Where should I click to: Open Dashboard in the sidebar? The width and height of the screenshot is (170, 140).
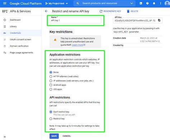point(15,20)
